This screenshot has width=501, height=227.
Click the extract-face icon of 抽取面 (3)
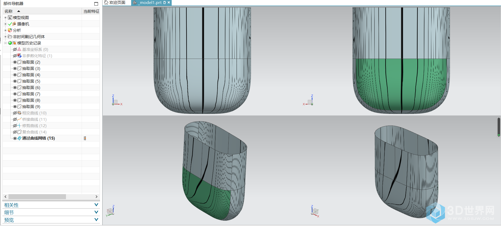click(19, 68)
